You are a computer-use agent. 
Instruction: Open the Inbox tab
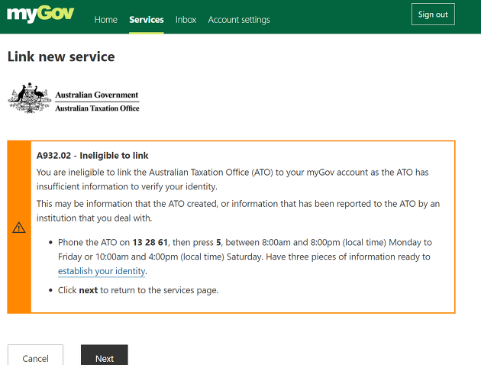(x=186, y=20)
